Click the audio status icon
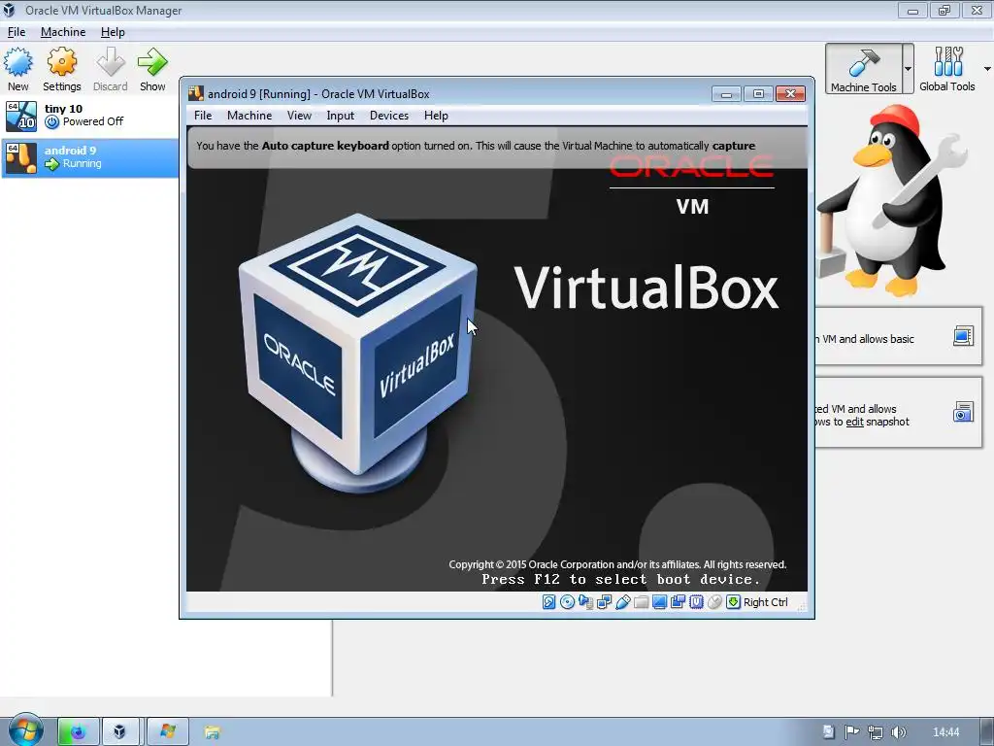The height and width of the screenshot is (746, 994). pyautogui.click(x=585, y=602)
